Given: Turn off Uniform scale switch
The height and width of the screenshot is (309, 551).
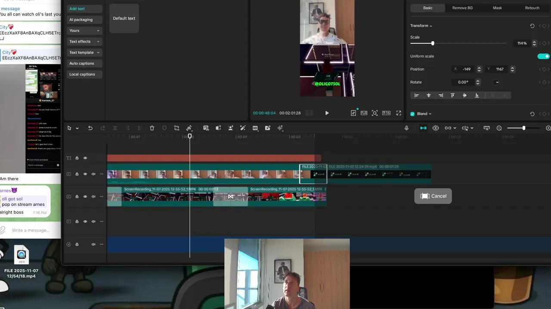Looking at the screenshot, I should (543, 56).
